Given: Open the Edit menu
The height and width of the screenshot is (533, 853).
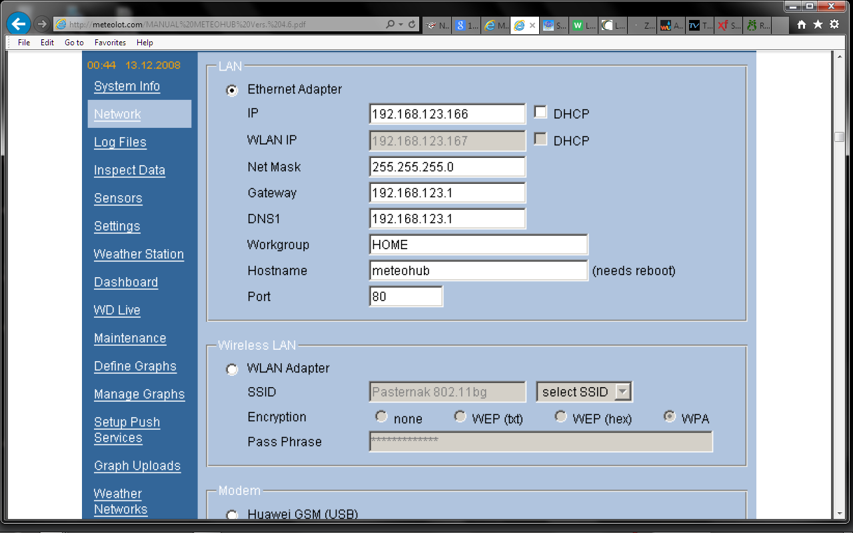Looking at the screenshot, I should 47,43.
